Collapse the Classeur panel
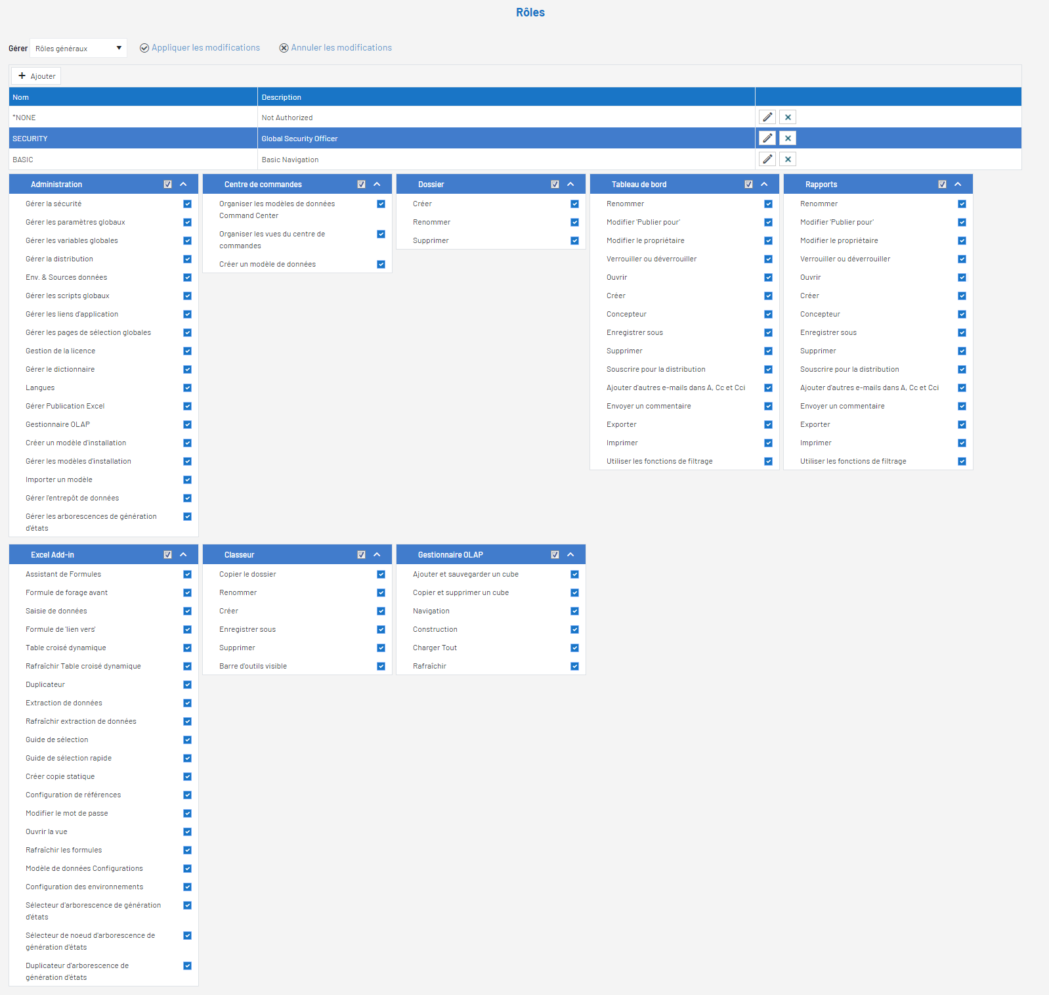Image resolution: width=1049 pixels, height=995 pixels. click(x=377, y=555)
